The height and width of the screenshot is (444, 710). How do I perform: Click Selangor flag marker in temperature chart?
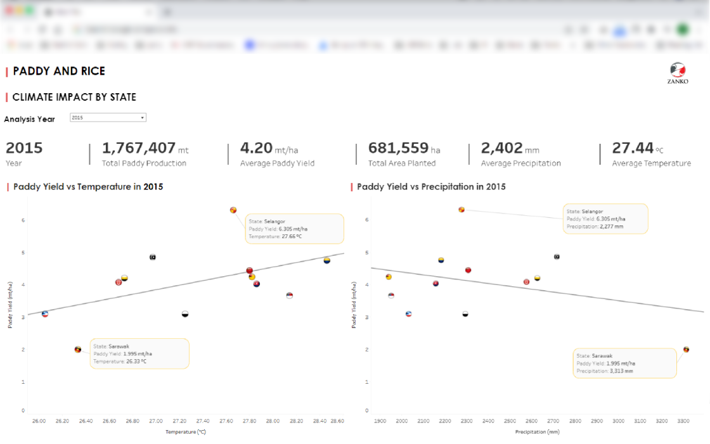click(233, 210)
